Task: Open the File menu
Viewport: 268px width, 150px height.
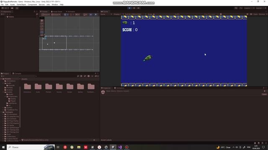Action: 2,5
